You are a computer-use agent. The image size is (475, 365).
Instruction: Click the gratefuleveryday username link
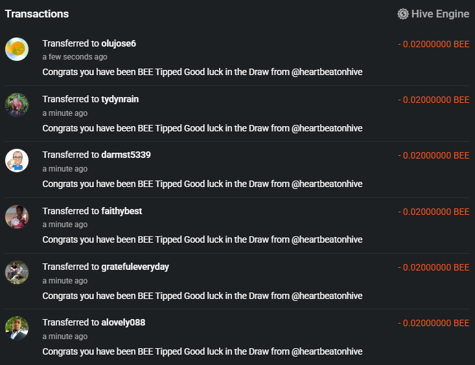pos(135,267)
